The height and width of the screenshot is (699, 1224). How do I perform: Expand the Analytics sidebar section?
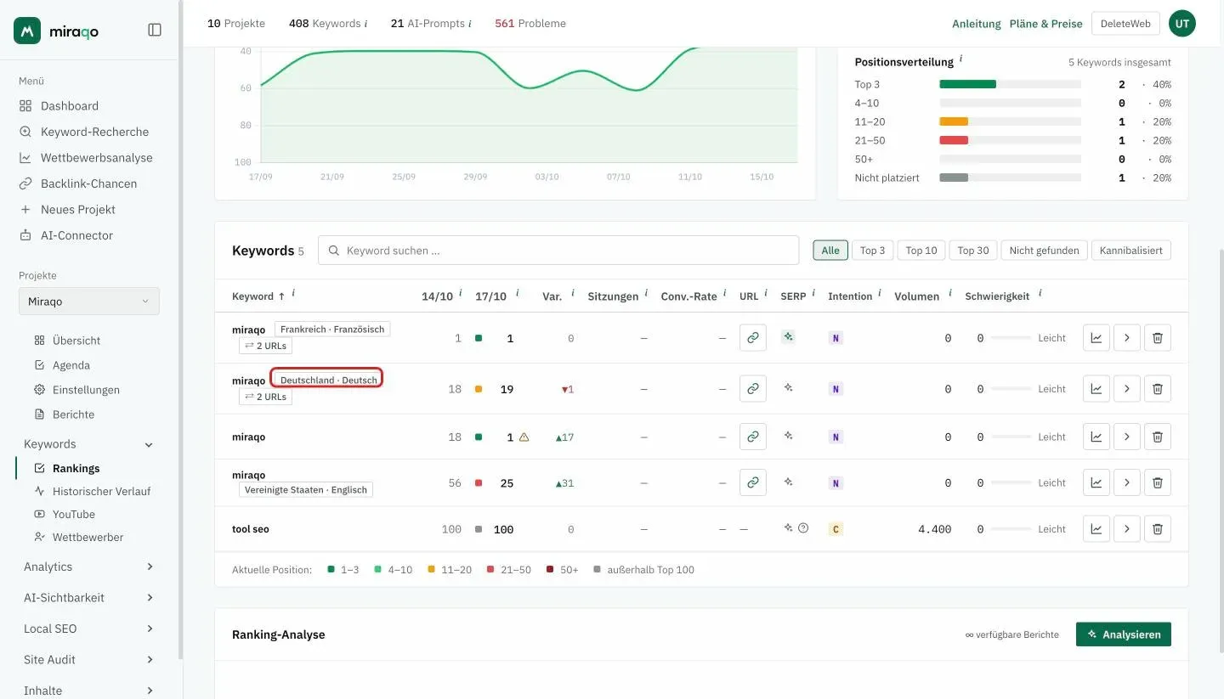(150, 567)
